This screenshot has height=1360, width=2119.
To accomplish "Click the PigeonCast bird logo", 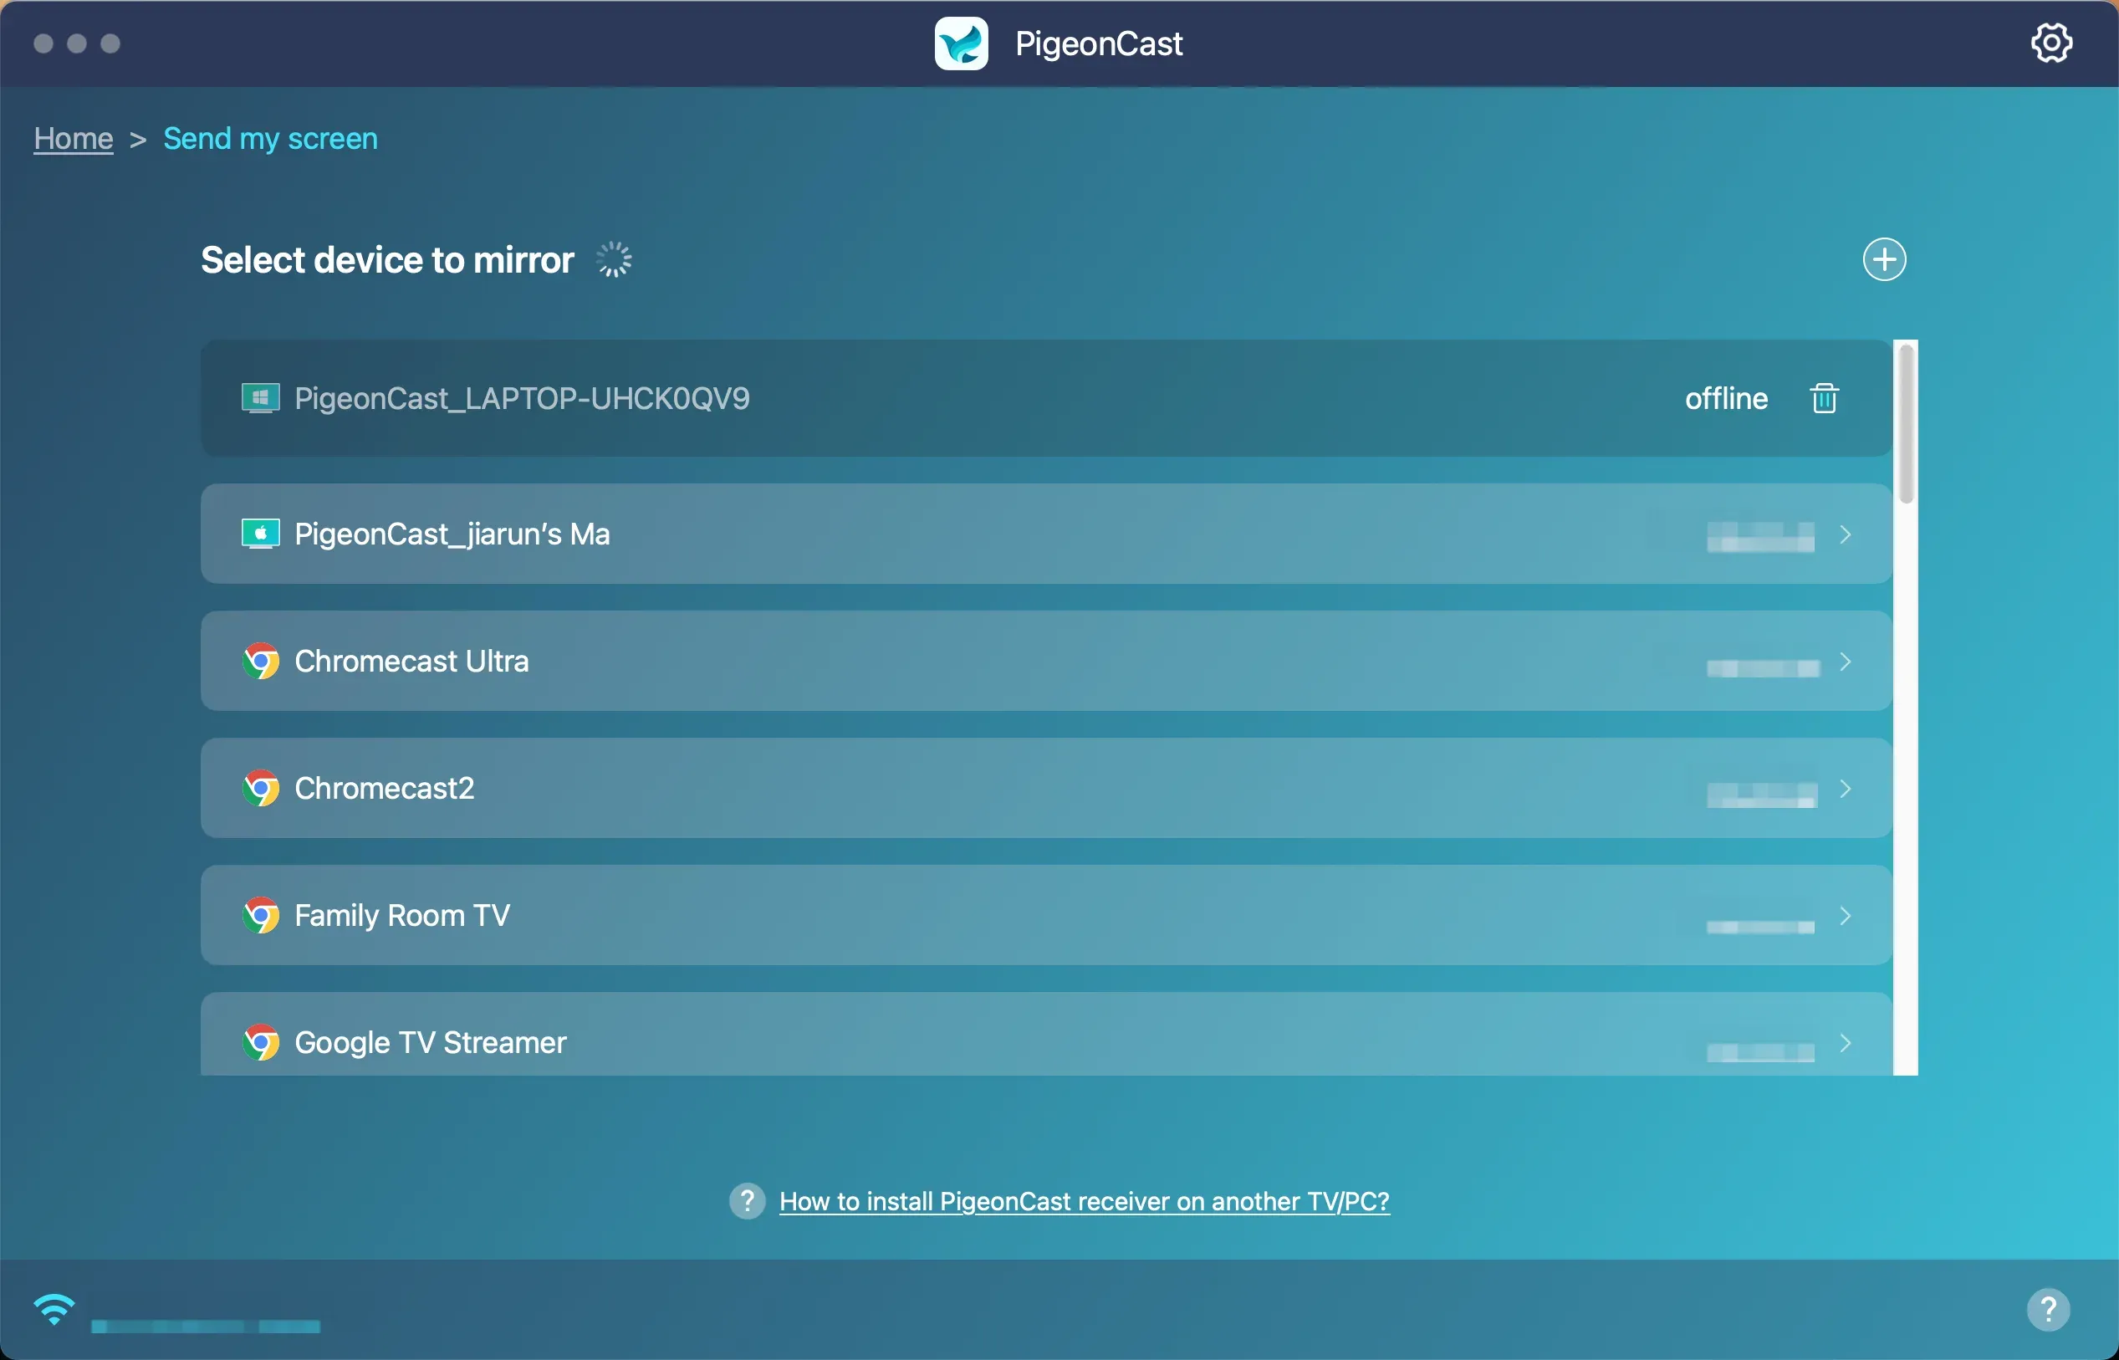I will click(x=962, y=43).
